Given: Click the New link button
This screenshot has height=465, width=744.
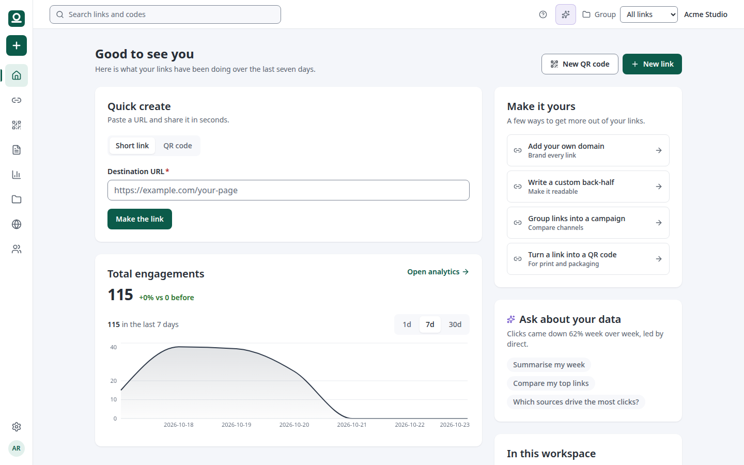Looking at the screenshot, I should pyautogui.click(x=652, y=64).
